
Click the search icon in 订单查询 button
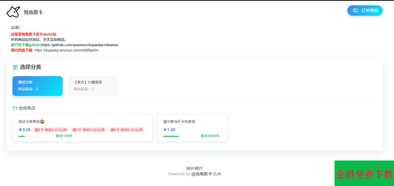pyautogui.click(x=355, y=11)
